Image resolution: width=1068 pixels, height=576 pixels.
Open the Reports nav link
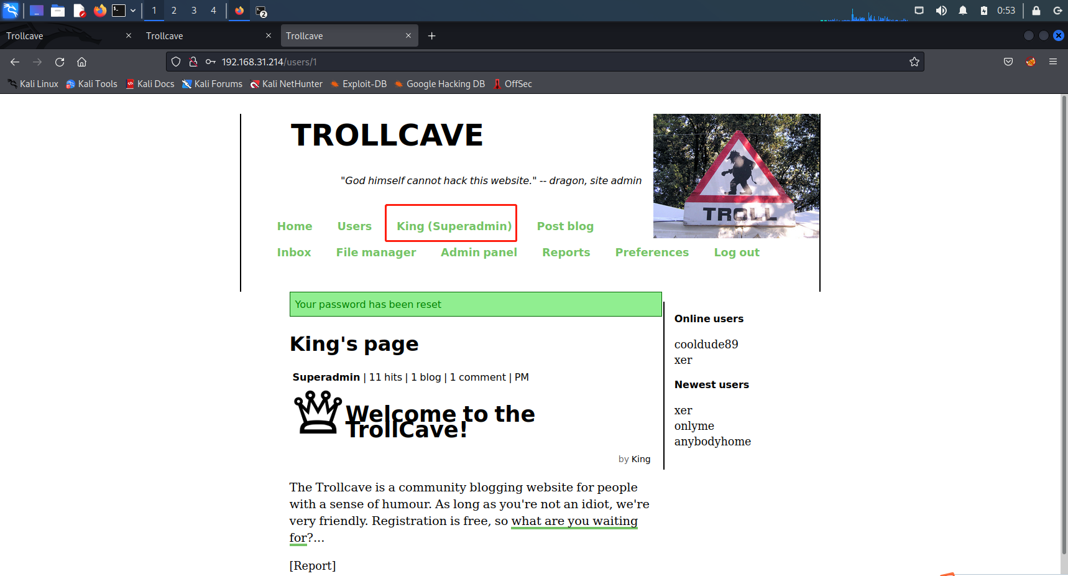[566, 253]
